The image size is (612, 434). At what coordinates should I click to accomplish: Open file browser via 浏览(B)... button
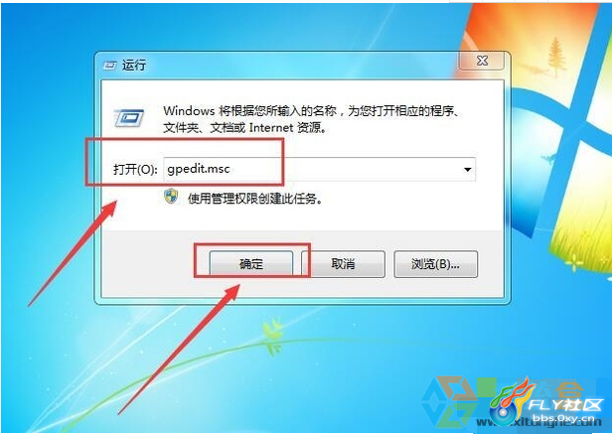(435, 264)
